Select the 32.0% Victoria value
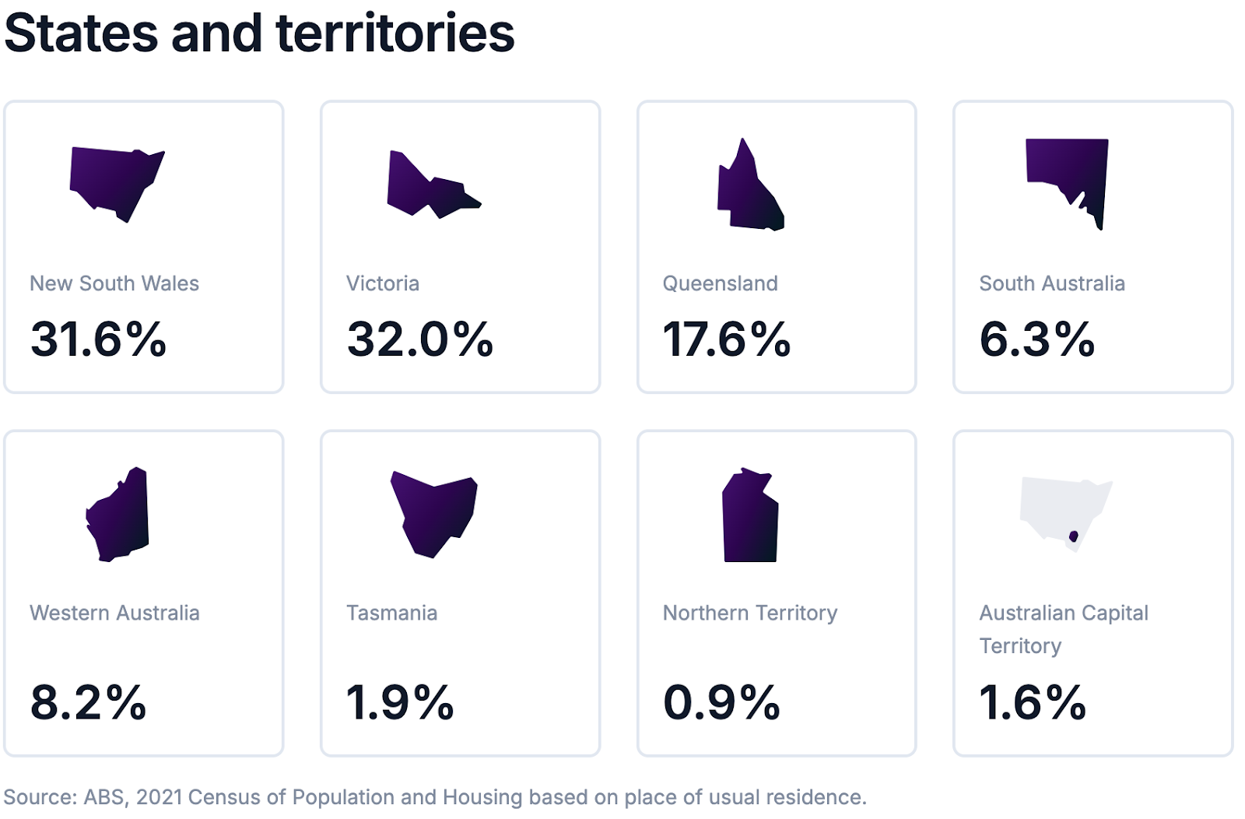The image size is (1245, 819). (420, 339)
